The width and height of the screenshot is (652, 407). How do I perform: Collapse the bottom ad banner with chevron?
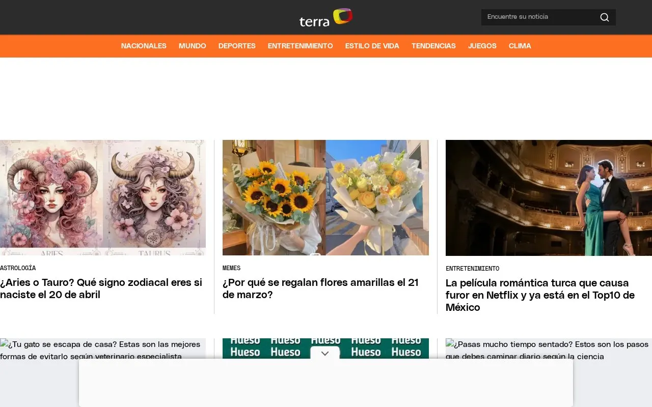pos(325,353)
